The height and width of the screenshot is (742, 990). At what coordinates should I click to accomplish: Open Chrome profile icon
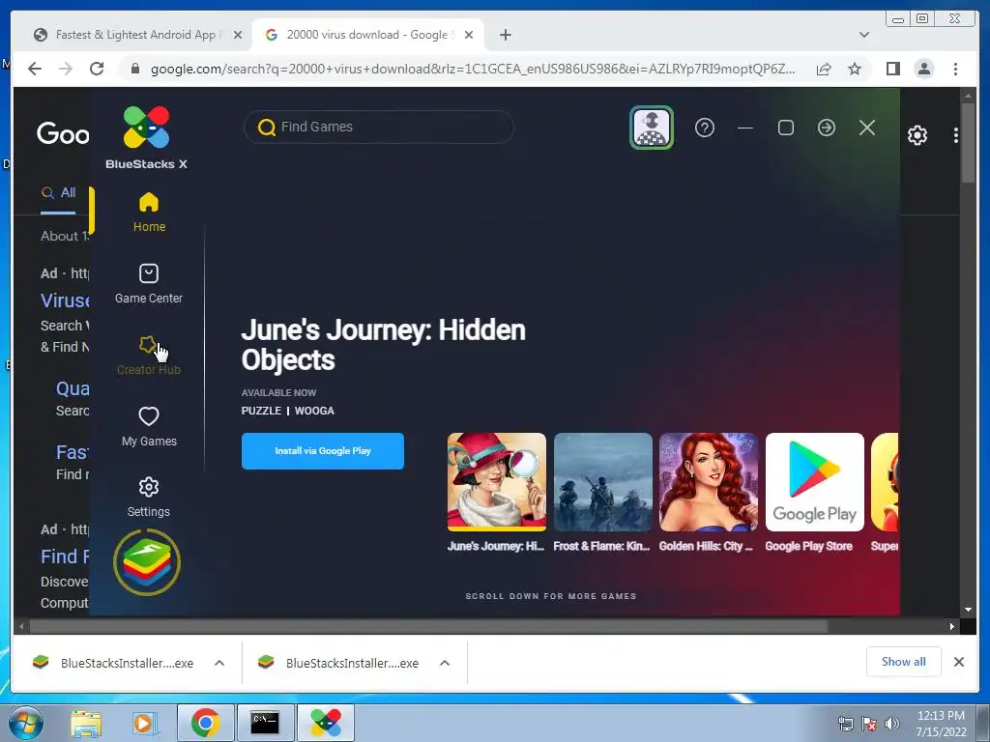(923, 69)
